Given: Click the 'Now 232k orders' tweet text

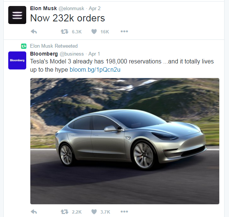Looking at the screenshot, I should click(67, 18).
